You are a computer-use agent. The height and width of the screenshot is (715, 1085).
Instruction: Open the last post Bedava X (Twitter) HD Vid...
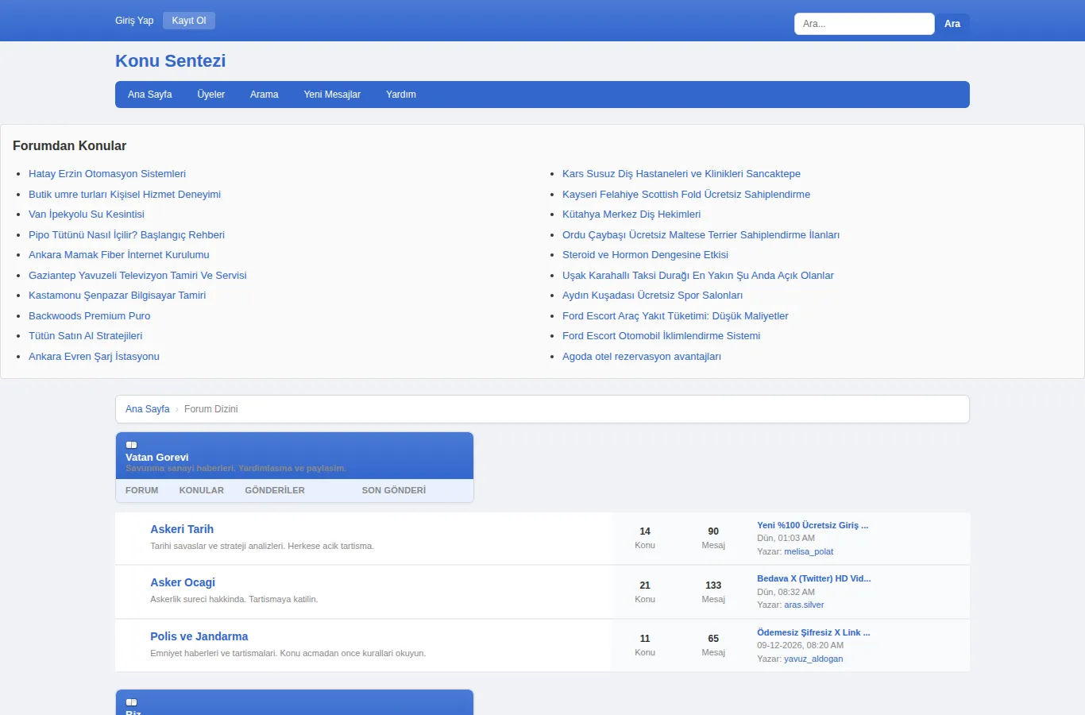pos(814,578)
